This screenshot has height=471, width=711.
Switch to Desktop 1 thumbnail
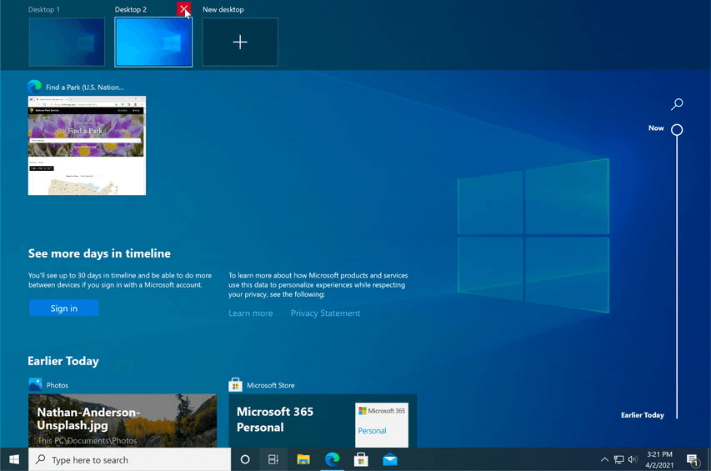pos(67,42)
